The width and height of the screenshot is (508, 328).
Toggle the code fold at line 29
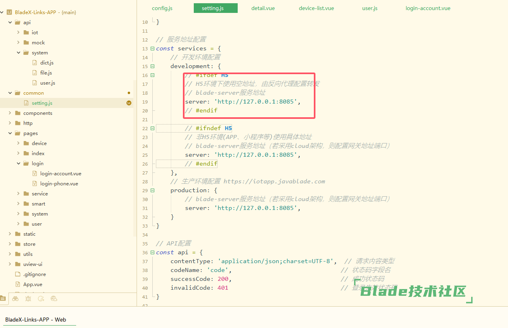coord(152,191)
